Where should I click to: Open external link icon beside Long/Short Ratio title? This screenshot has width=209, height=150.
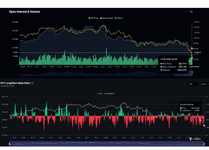(32, 83)
